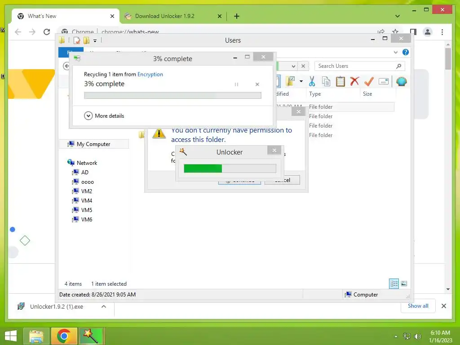
Task: Click the blue shell icon in toolbar
Action: [x=401, y=81]
